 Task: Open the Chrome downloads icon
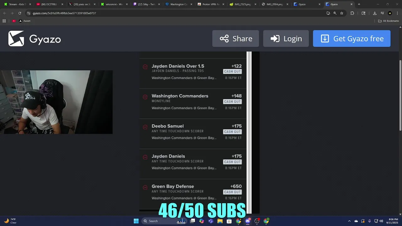pyautogui.click(x=375, y=13)
